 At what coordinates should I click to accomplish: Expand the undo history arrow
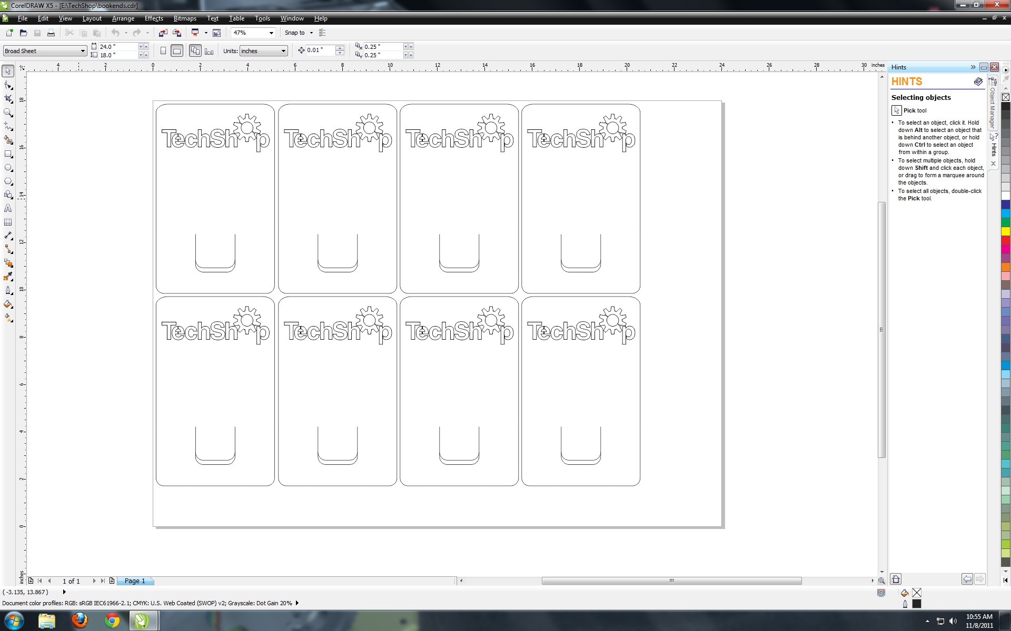(x=126, y=33)
